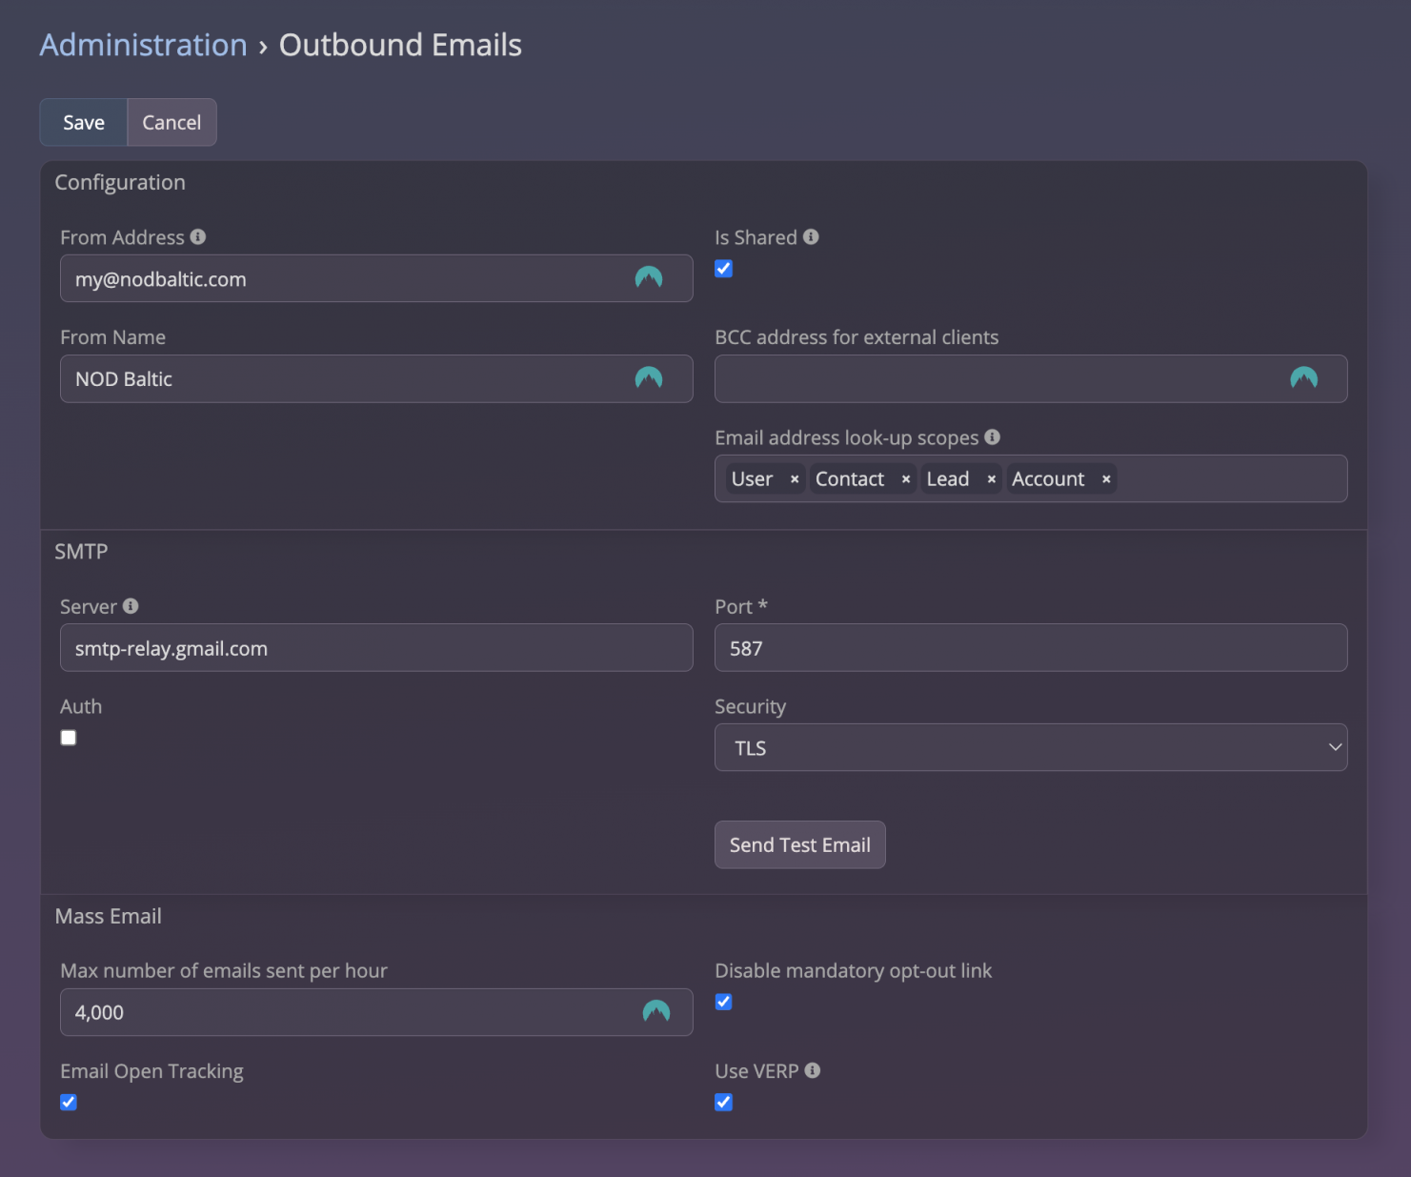Screen dimensions: 1411x1177
Task: Toggle Disable mandatory opt-out link checkbox
Action: click(x=724, y=1002)
